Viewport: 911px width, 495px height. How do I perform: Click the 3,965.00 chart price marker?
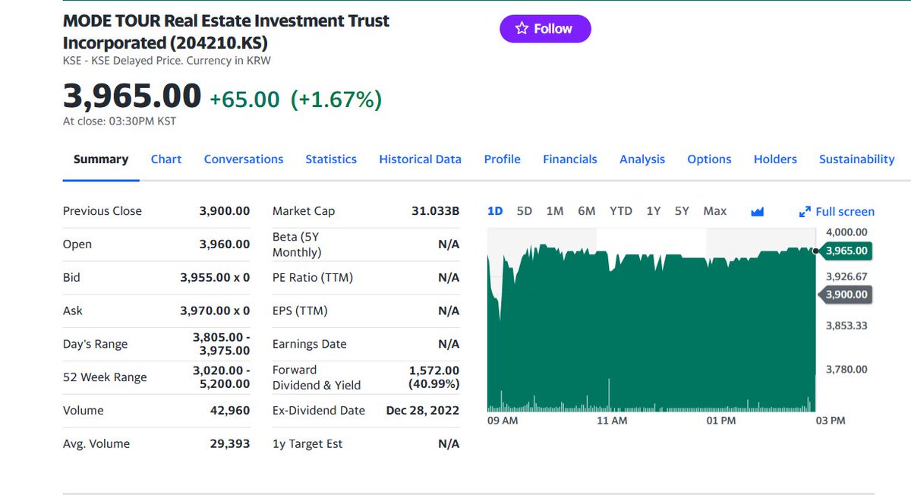(846, 251)
